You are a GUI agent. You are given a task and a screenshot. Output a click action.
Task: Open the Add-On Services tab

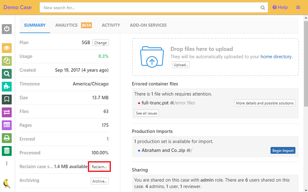pyautogui.click(x=148, y=25)
